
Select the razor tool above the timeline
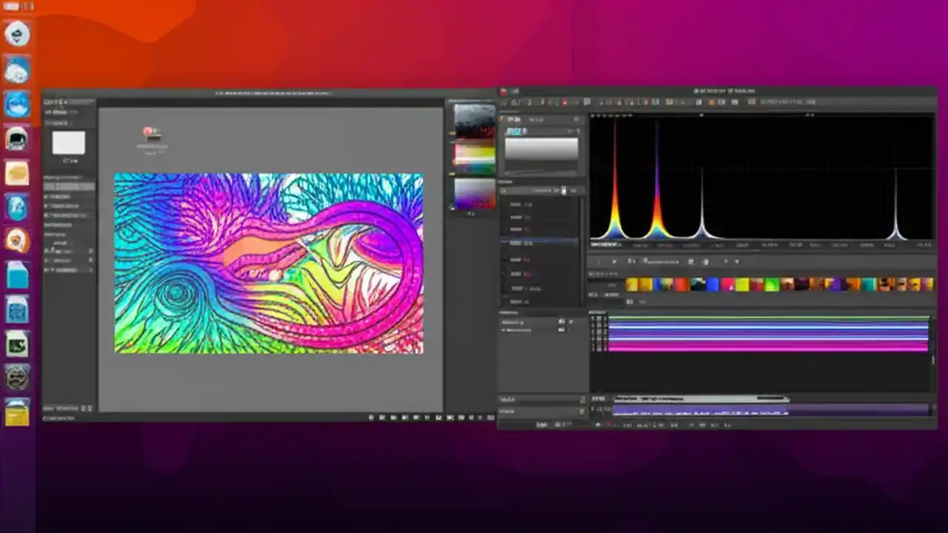pyautogui.click(x=655, y=261)
